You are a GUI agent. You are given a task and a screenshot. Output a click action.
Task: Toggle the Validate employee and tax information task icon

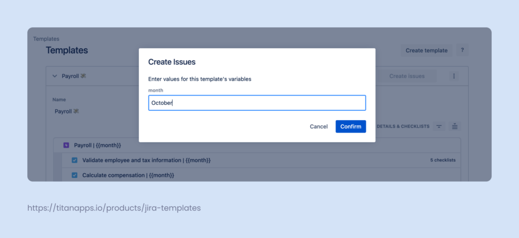(x=75, y=161)
